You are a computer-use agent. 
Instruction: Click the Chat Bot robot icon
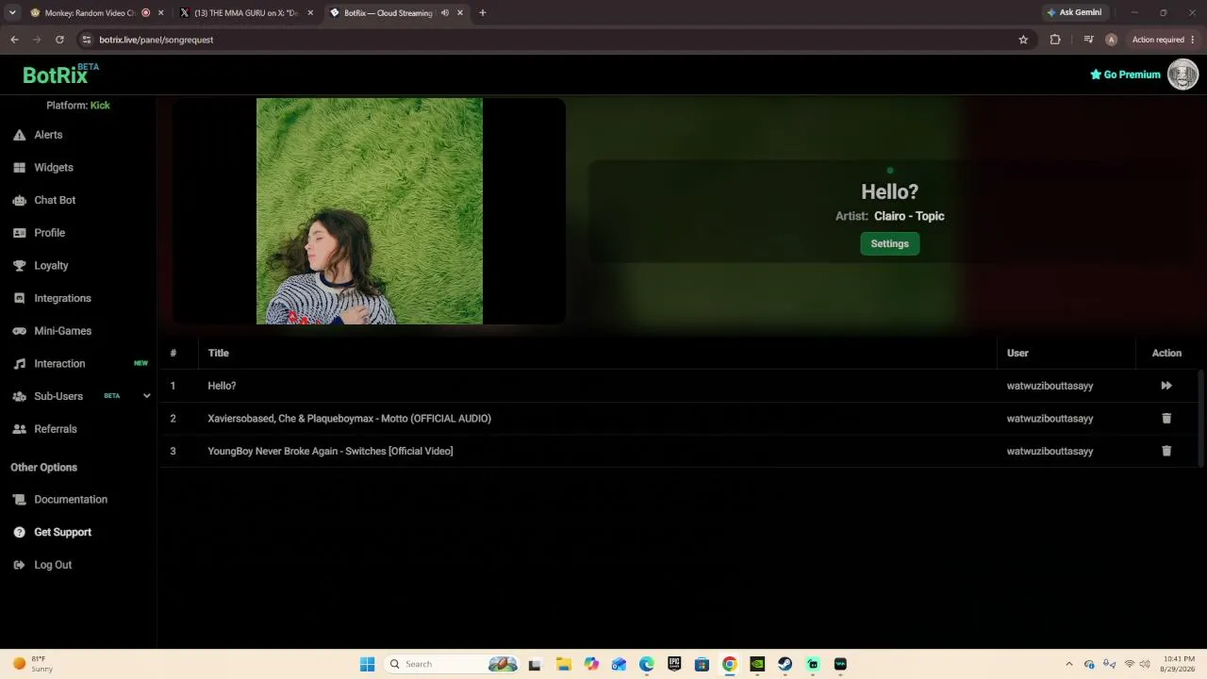[19, 200]
